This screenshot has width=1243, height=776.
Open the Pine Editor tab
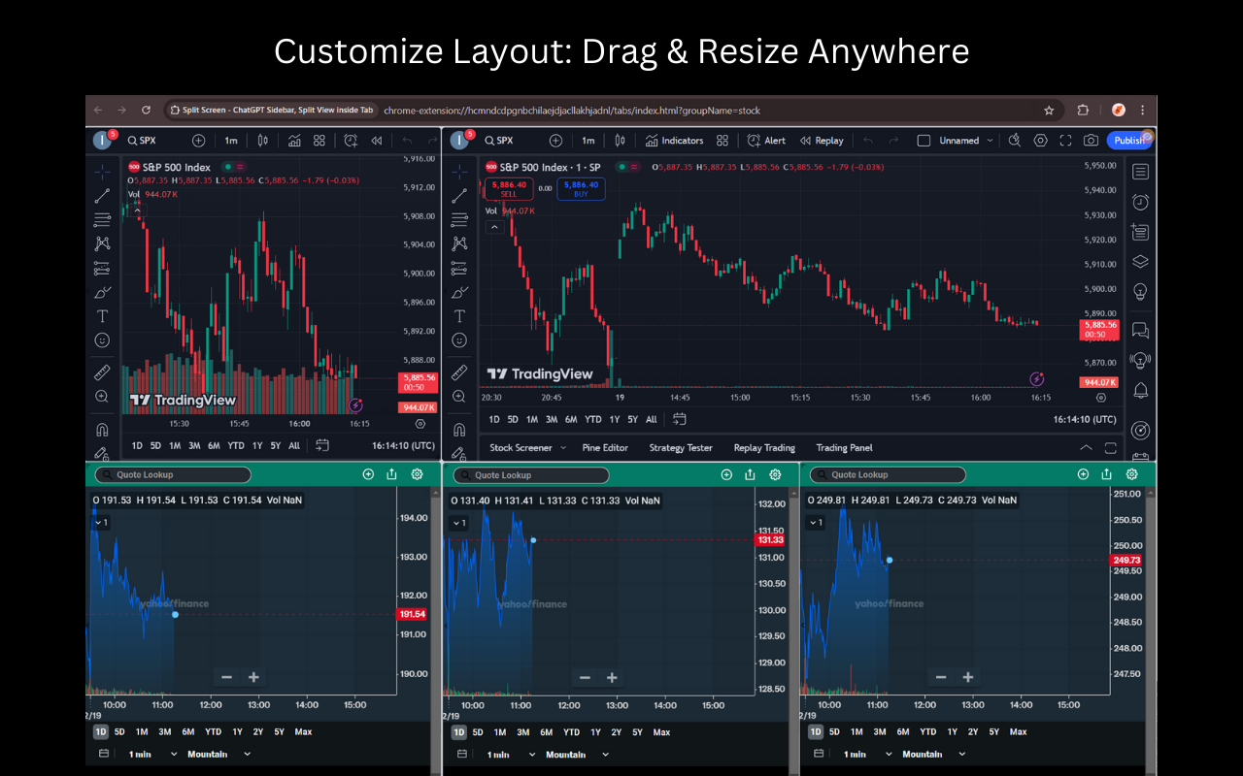coord(605,448)
